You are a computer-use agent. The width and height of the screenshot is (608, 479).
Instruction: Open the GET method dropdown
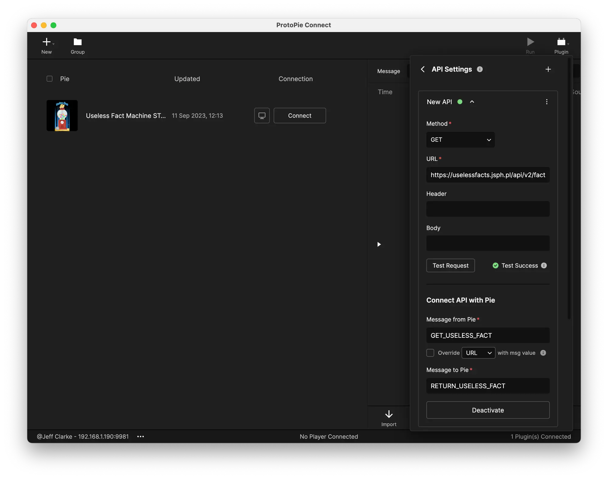(x=460, y=140)
